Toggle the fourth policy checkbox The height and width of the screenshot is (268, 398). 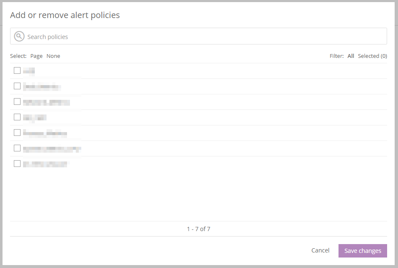pyautogui.click(x=17, y=117)
